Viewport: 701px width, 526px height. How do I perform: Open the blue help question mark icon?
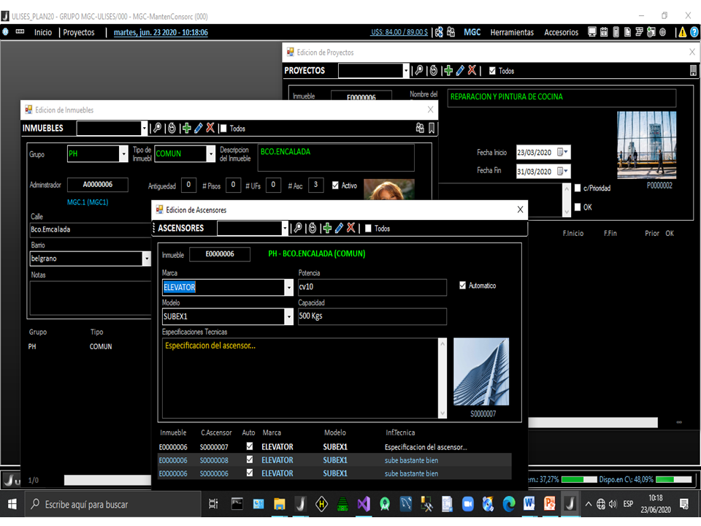[694, 32]
